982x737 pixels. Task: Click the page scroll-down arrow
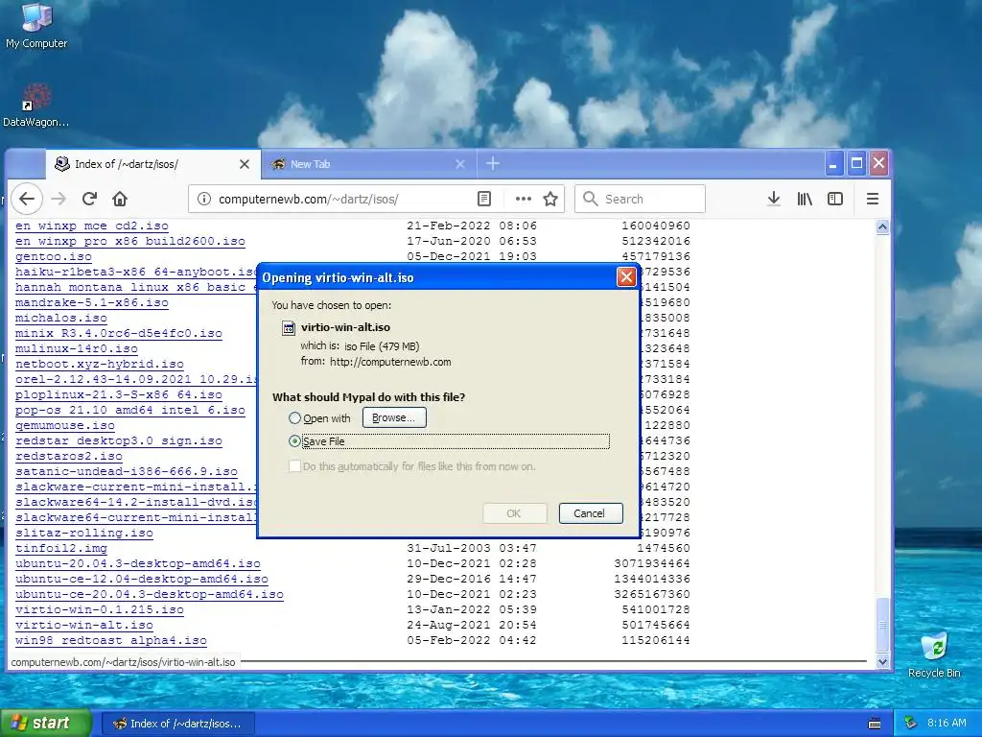pyautogui.click(x=882, y=662)
